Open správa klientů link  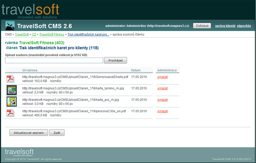coord(225,26)
